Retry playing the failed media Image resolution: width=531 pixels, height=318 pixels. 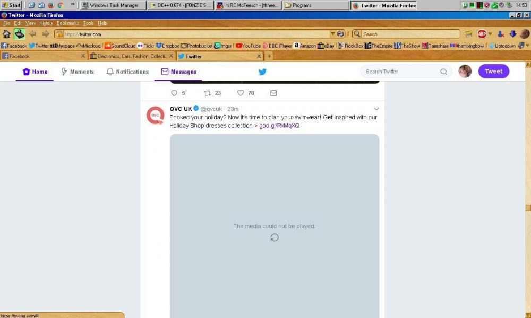point(275,237)
